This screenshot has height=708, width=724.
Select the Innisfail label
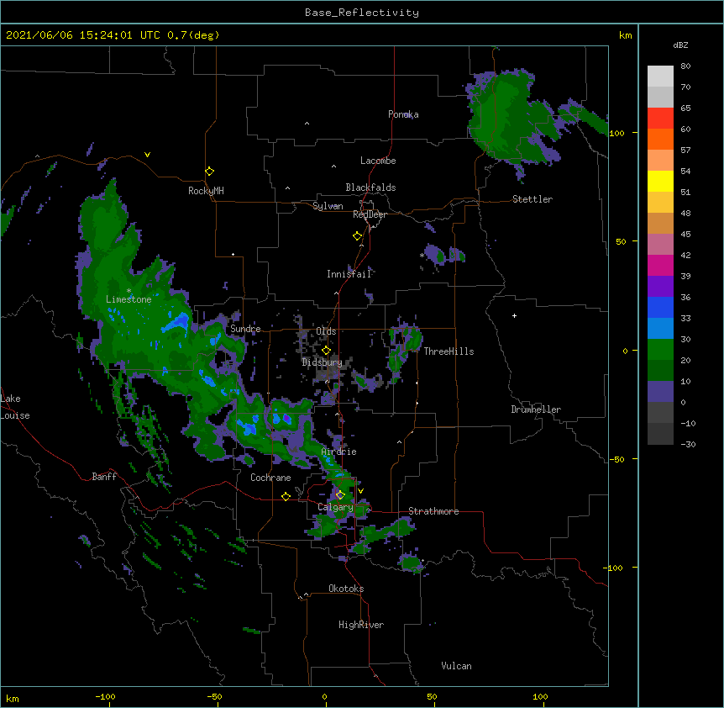[349, 274]
